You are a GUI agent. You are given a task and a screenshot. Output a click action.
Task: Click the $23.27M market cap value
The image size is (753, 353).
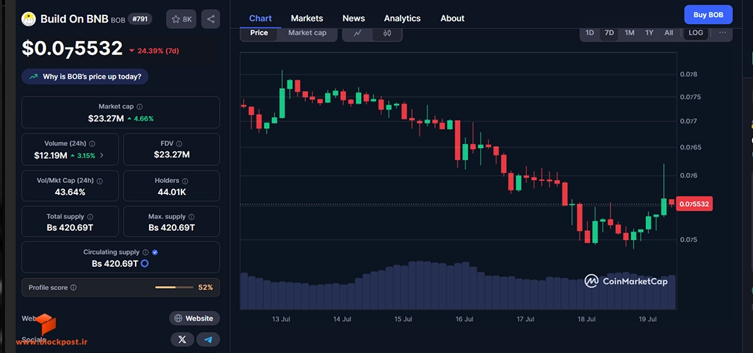(106, 118)
